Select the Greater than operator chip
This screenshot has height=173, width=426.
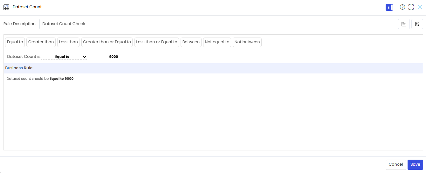click(x=41, y=42)
